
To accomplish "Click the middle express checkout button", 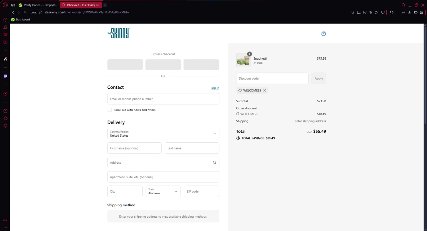I will 163,64.
